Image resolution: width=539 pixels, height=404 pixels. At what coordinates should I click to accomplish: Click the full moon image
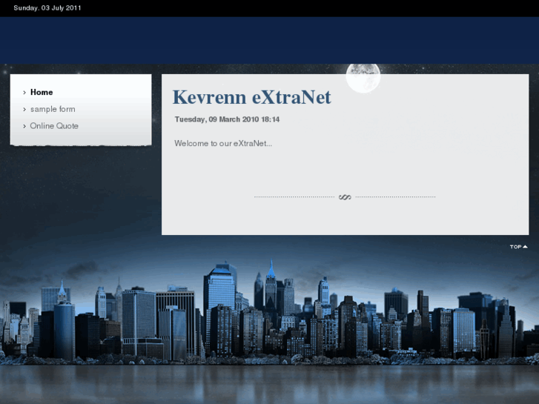tap(363, 77)
